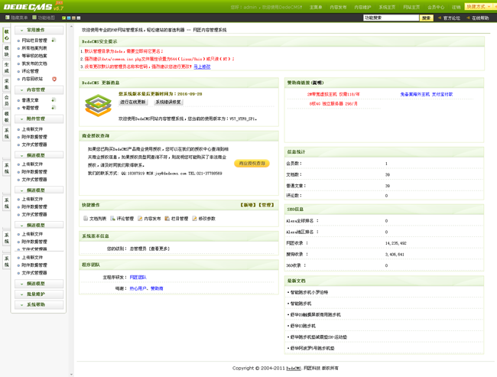Open the 织梦团队 developer link

coord(138,277)
